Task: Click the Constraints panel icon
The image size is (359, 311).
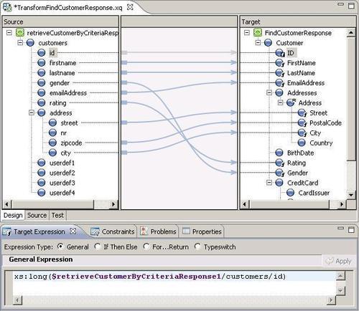Action: [x=95, y=231]
